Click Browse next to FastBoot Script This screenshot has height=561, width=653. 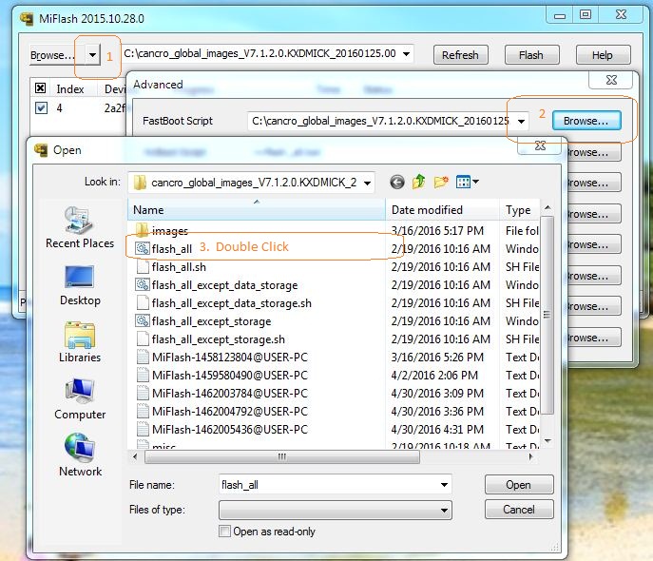click(586, 121)
